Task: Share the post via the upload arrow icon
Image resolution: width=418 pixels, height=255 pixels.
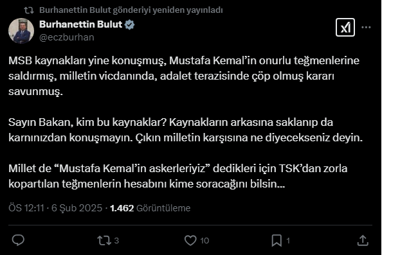Action: pos(363,240)
